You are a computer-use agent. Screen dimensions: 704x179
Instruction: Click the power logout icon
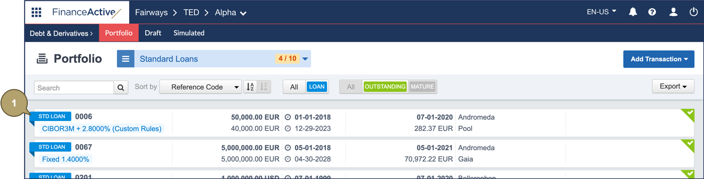coord(694,12)
